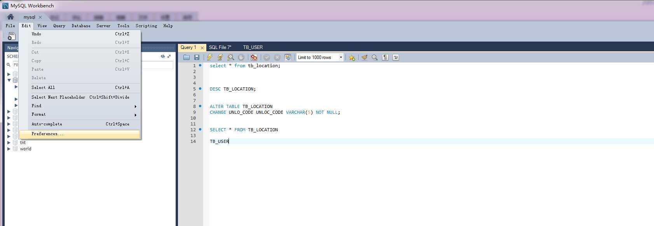The width and height of the screenshot is (654, 226).
Task: Create a new SQL tab icon
Action: (12, 36)
